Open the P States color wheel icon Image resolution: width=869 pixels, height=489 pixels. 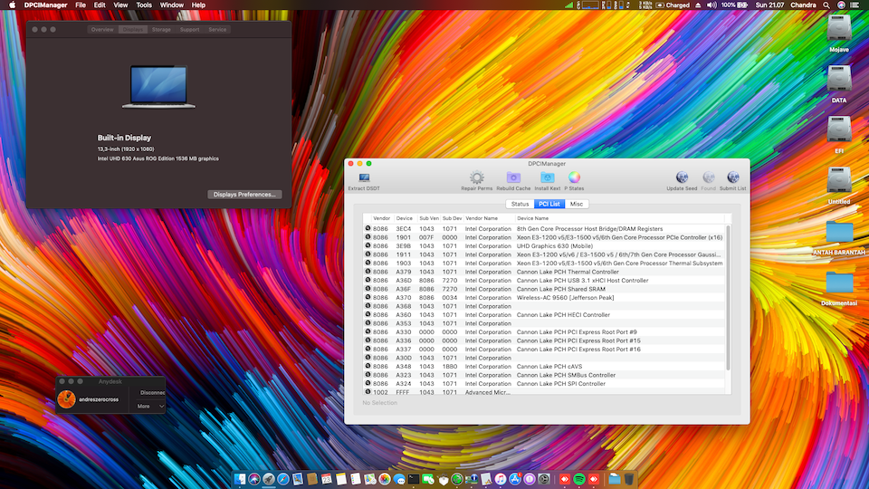click(x=574, y=178)
